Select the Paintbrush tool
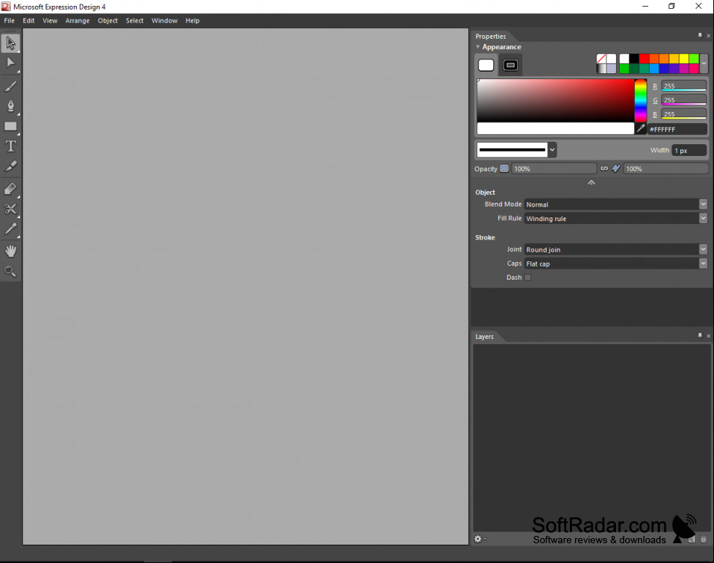714x563 pixels. pos(10,86)
